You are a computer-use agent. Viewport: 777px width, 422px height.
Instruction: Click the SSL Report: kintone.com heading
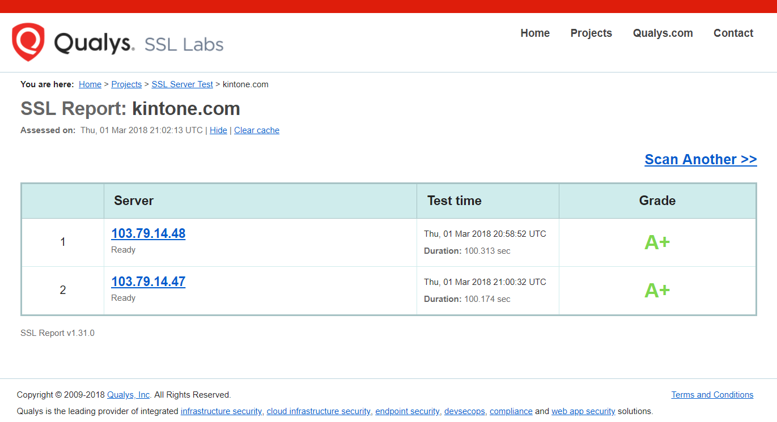coord(130,108)
